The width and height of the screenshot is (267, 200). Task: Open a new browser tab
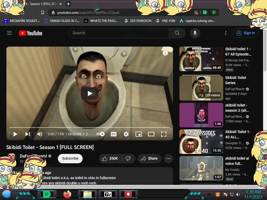tap(68, 4)
